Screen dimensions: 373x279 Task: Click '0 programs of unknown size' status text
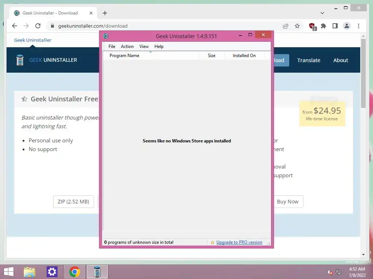click(139, 242)
